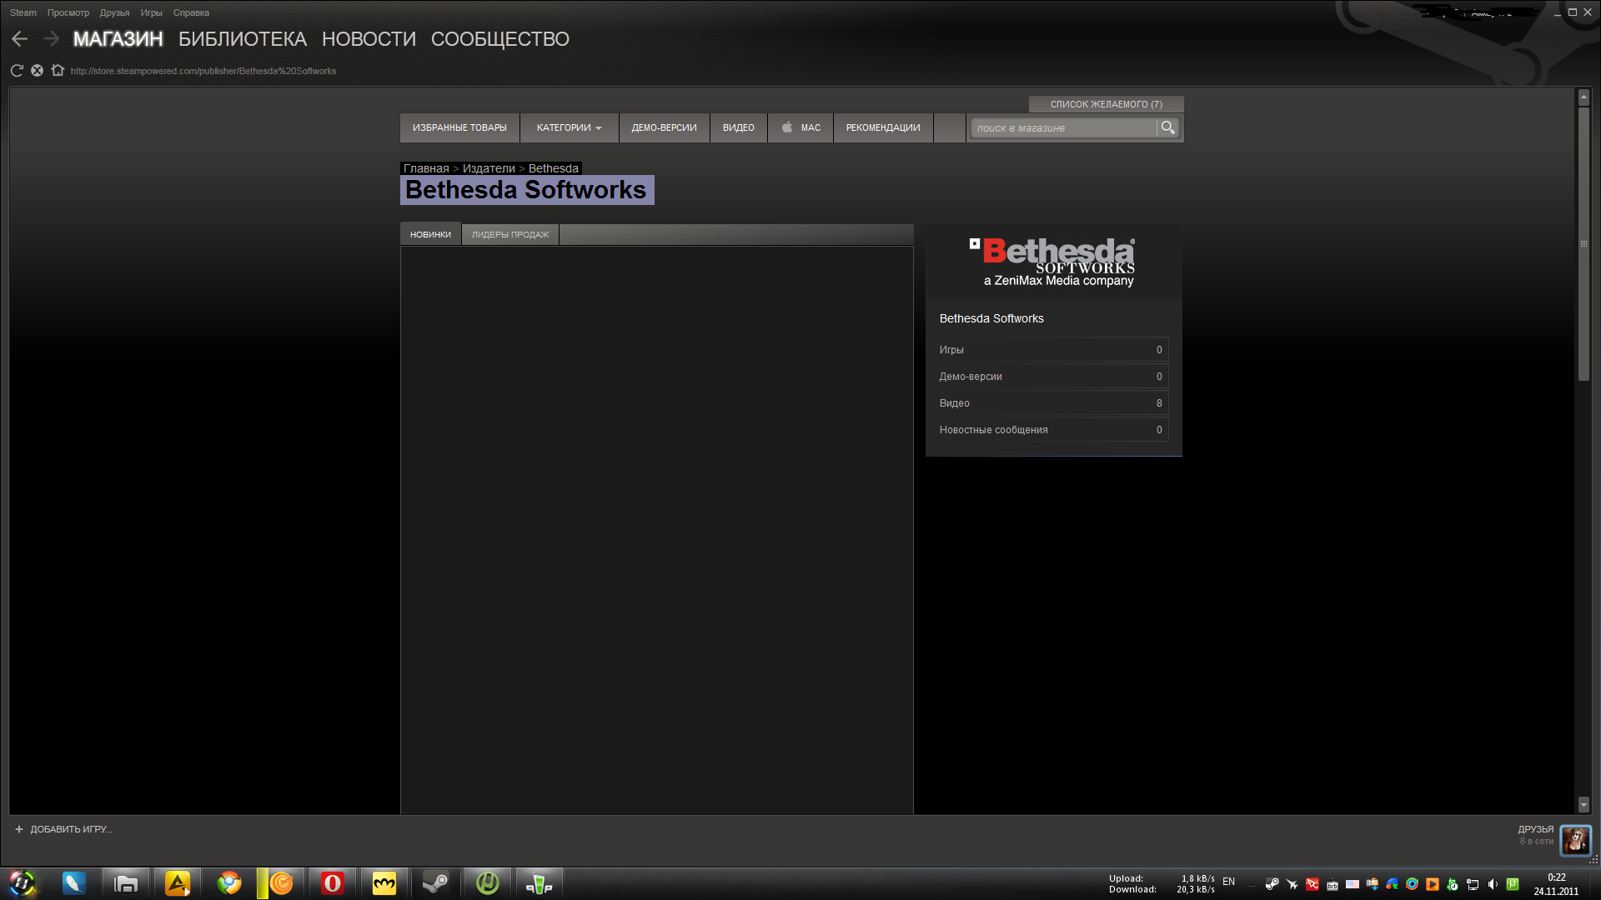Image resolution: width=1601 pixels, height=900 pixels.
Task: Expand the КАТЕГОРИИ dropdown
Action: [x=570, y=127]
